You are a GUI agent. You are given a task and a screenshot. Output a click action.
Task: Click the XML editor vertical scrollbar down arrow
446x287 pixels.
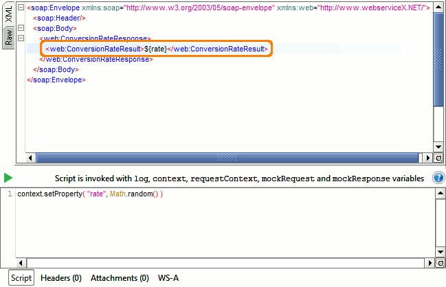438,147
